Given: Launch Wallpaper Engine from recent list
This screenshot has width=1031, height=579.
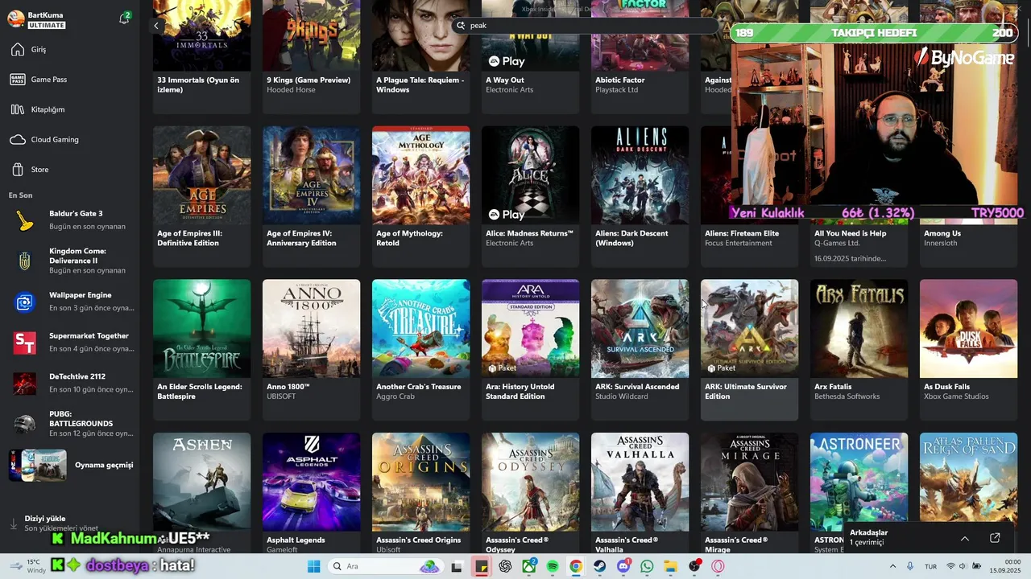Looking at the screenshot, I should (71, 302).
